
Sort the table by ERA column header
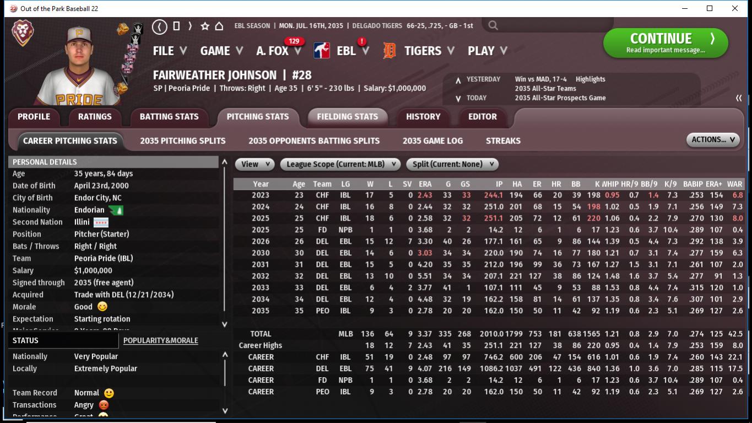tap(425, 184)
